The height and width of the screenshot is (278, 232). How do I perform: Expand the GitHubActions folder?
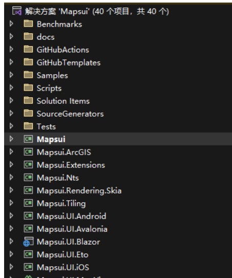(x=11, y=49)
